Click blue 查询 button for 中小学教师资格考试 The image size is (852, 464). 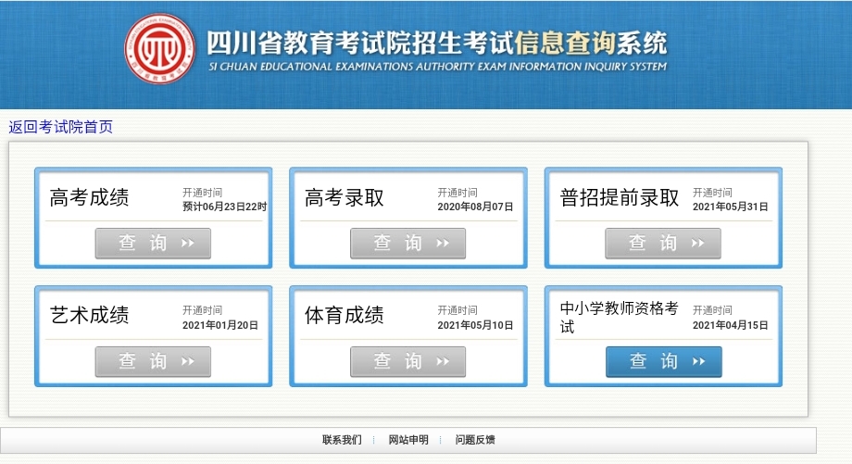click(663, 361)
